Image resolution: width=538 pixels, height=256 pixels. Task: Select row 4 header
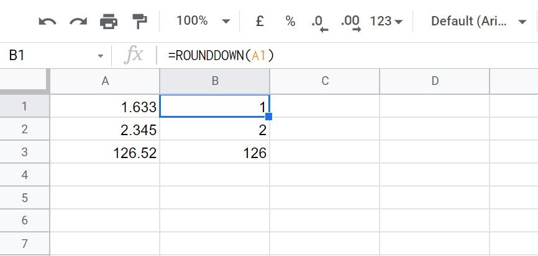(x=25, y=175)
